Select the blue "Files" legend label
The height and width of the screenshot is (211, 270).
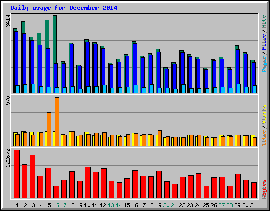pos(264,42)
